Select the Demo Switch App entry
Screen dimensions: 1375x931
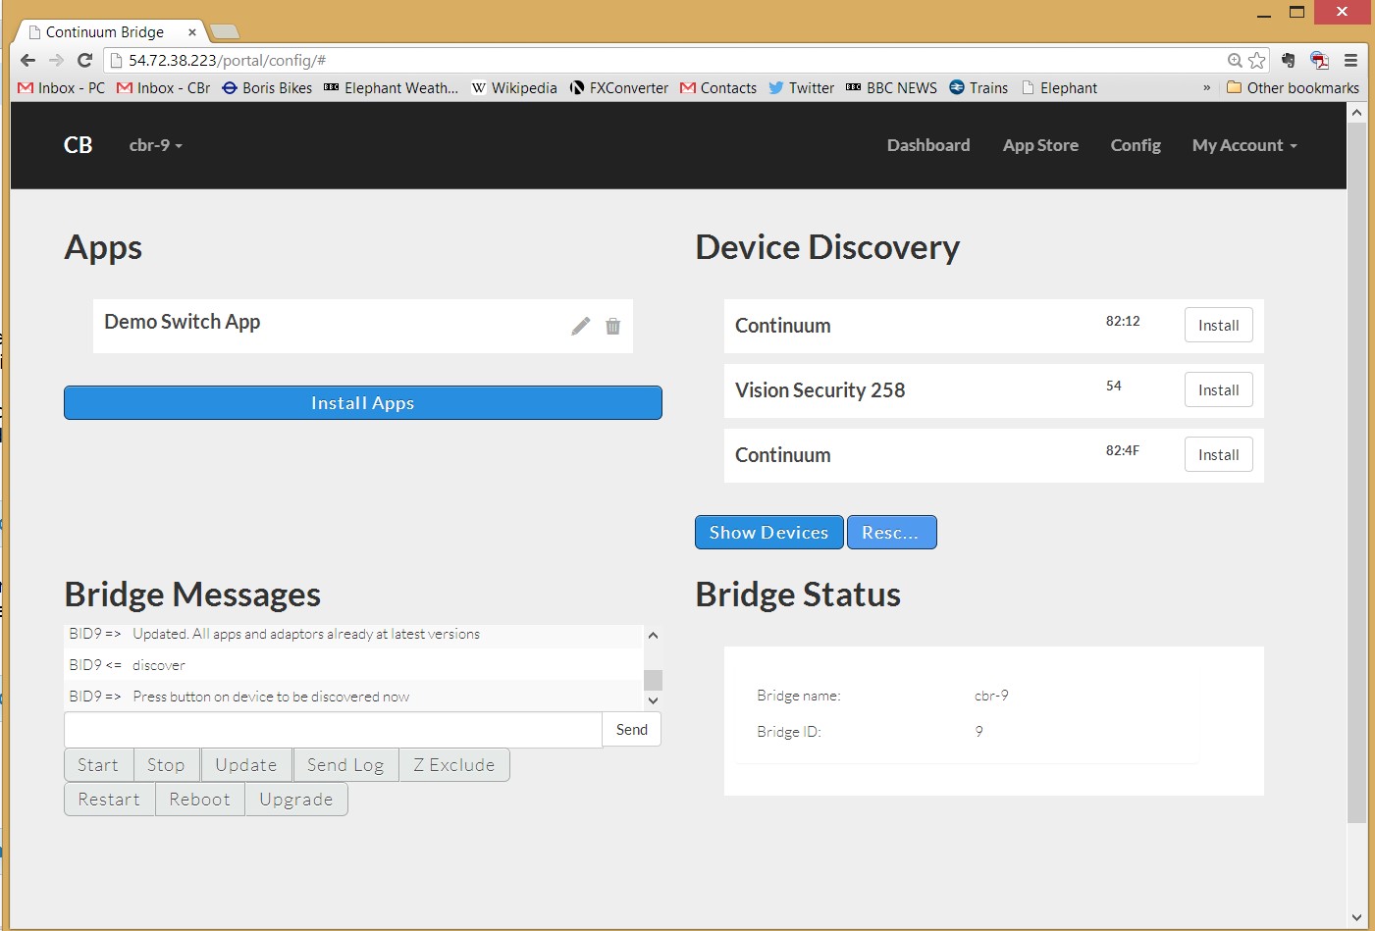point(362,326)
